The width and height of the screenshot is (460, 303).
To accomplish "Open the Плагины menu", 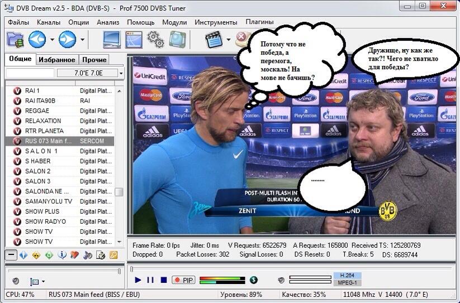I will [x=260, y=22].
